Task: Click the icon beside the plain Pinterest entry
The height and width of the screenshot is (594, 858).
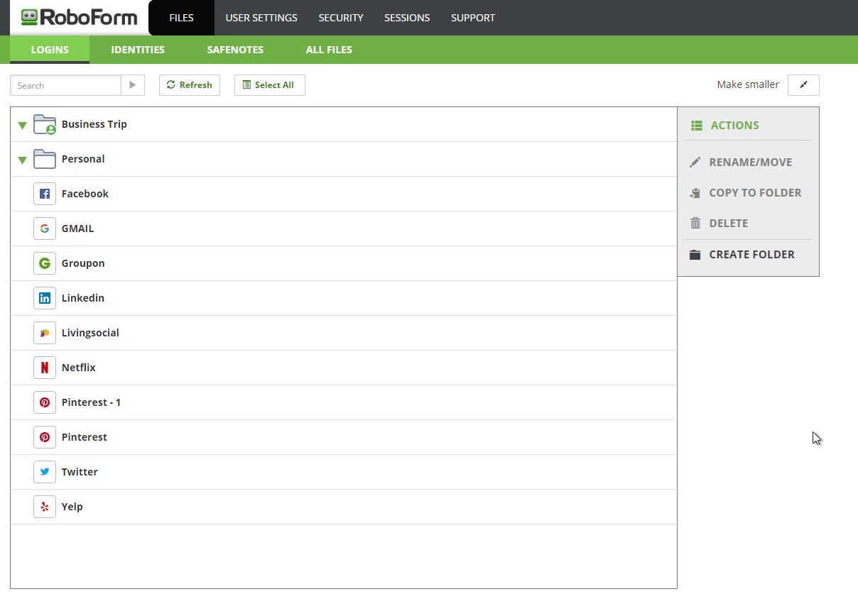Action: 45,437
